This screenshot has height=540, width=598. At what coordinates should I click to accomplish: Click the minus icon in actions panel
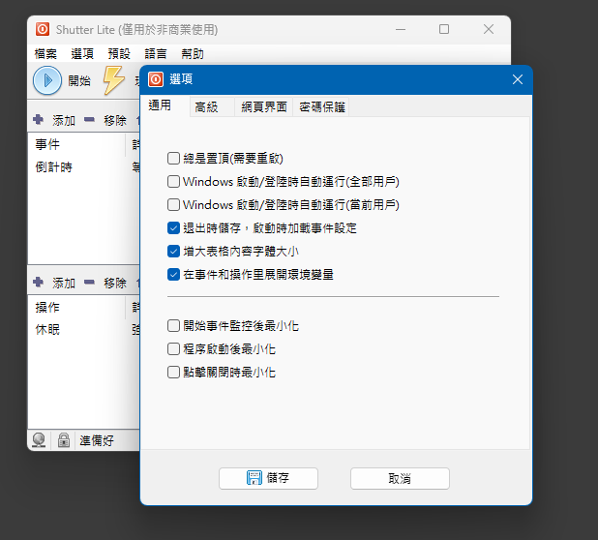click(x=89, y=283)
